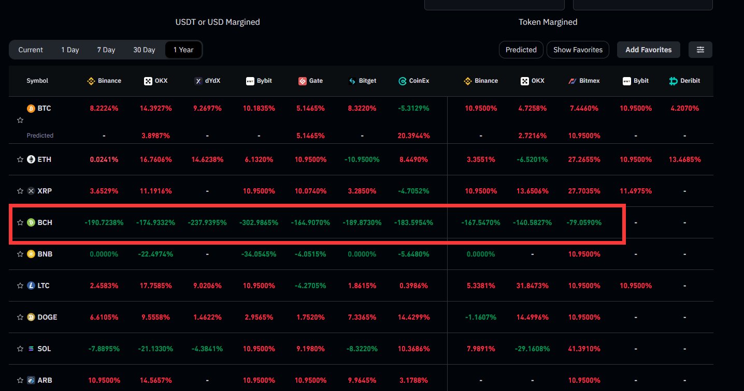
Task: Click the Bybit logo in USDT Margined header
Action: click(x=250, y=81)
